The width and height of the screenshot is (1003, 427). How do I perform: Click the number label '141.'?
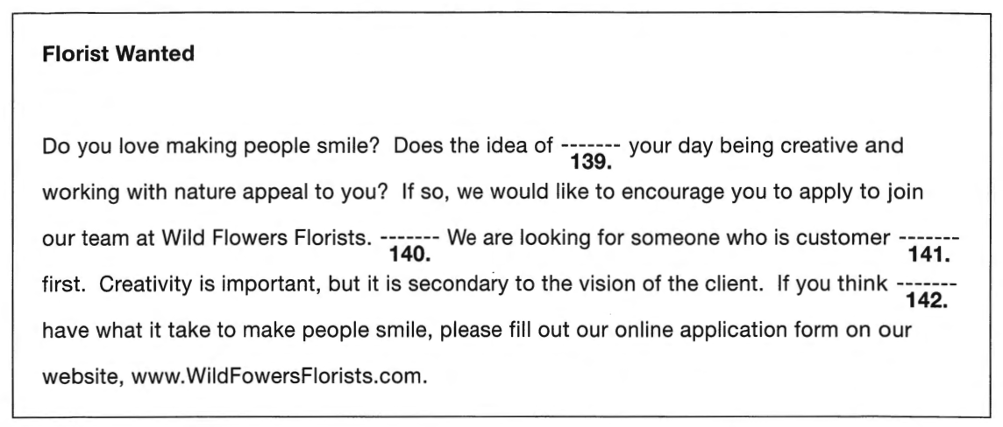click(929, 254)
